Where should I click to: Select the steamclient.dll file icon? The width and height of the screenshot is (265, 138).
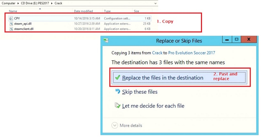coord(11,29)
